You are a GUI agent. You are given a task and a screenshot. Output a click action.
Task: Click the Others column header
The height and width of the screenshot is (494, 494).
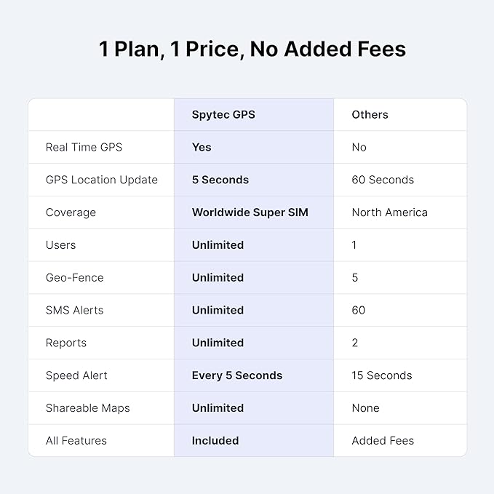click(x=370, y=115)
